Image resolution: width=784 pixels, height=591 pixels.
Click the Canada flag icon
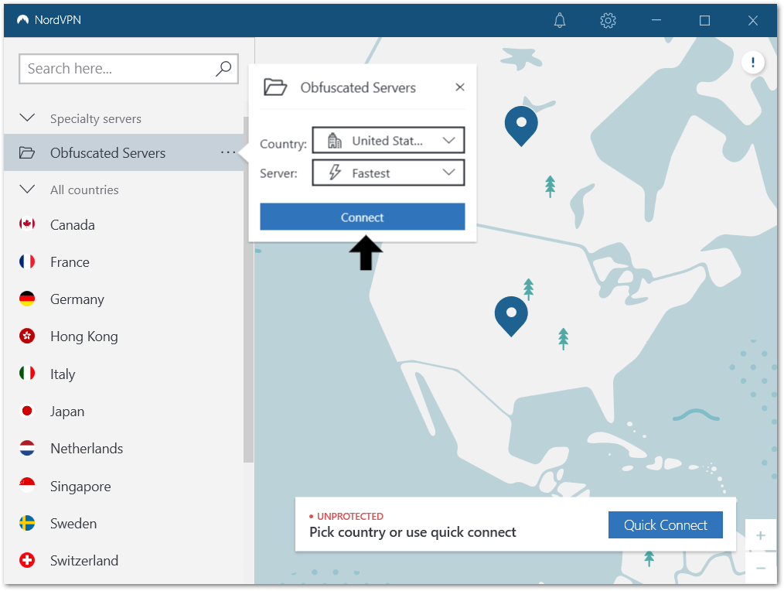tap(27, 224)
